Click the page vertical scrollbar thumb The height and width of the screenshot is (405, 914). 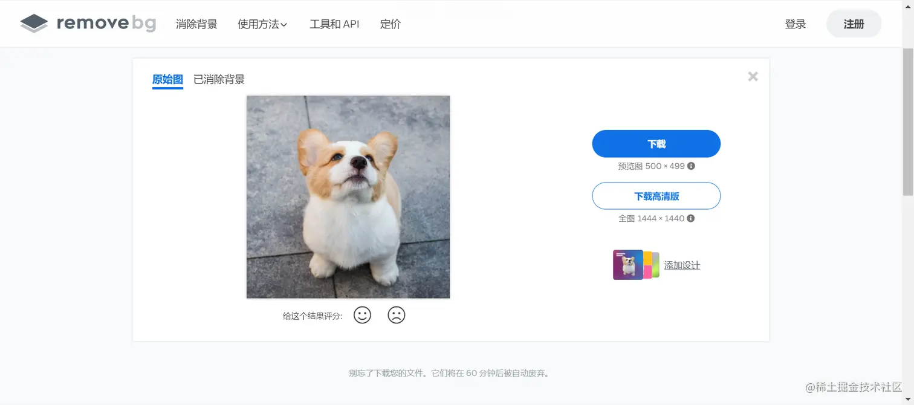click(x=908, y=121)
